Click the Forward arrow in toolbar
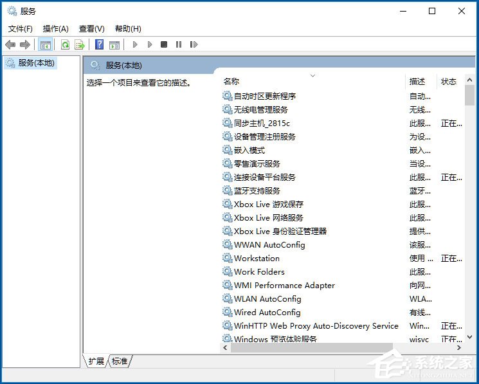This screenshot has width=479, height=384. (x=25, y=44)
